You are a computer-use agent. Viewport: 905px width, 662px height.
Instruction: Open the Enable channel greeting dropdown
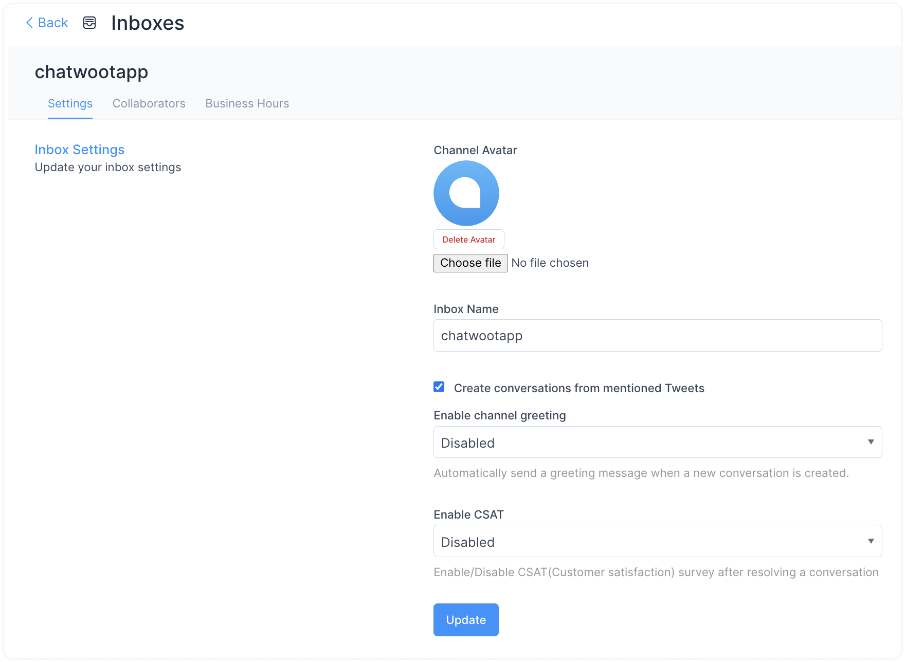[x=658, y=442]
